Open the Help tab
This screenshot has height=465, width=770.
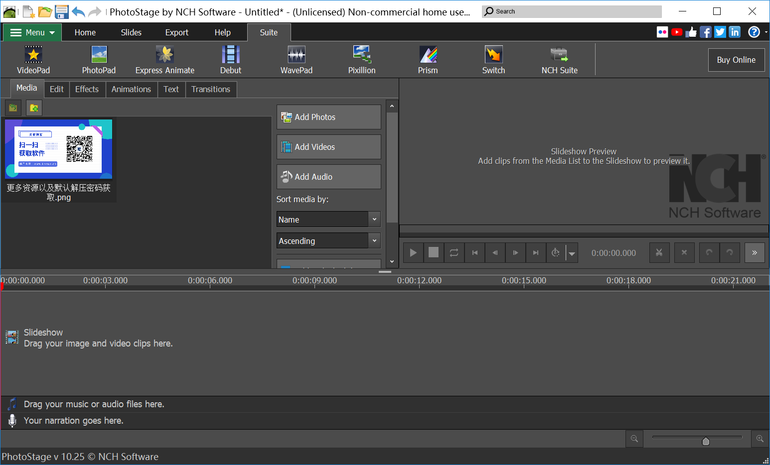point(223,32)
